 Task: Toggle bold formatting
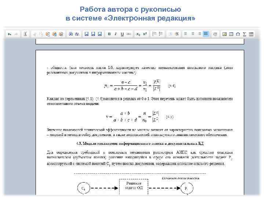(109, 34)
